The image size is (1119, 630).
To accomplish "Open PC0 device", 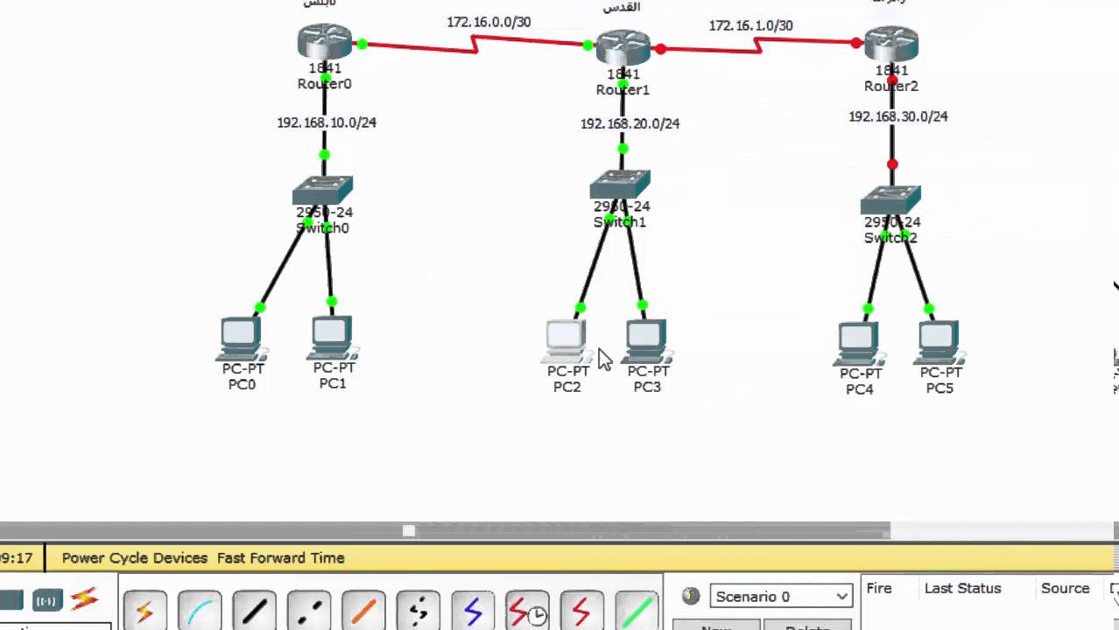I will 241,339.
